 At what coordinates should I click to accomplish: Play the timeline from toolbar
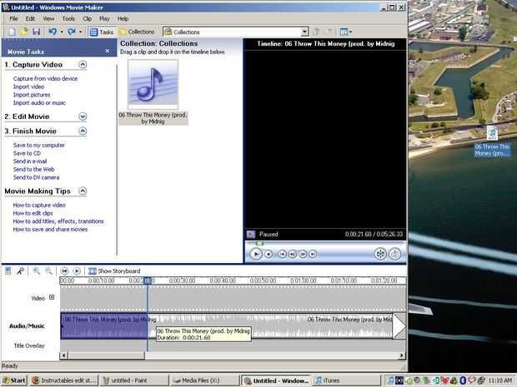coord(77,271)
